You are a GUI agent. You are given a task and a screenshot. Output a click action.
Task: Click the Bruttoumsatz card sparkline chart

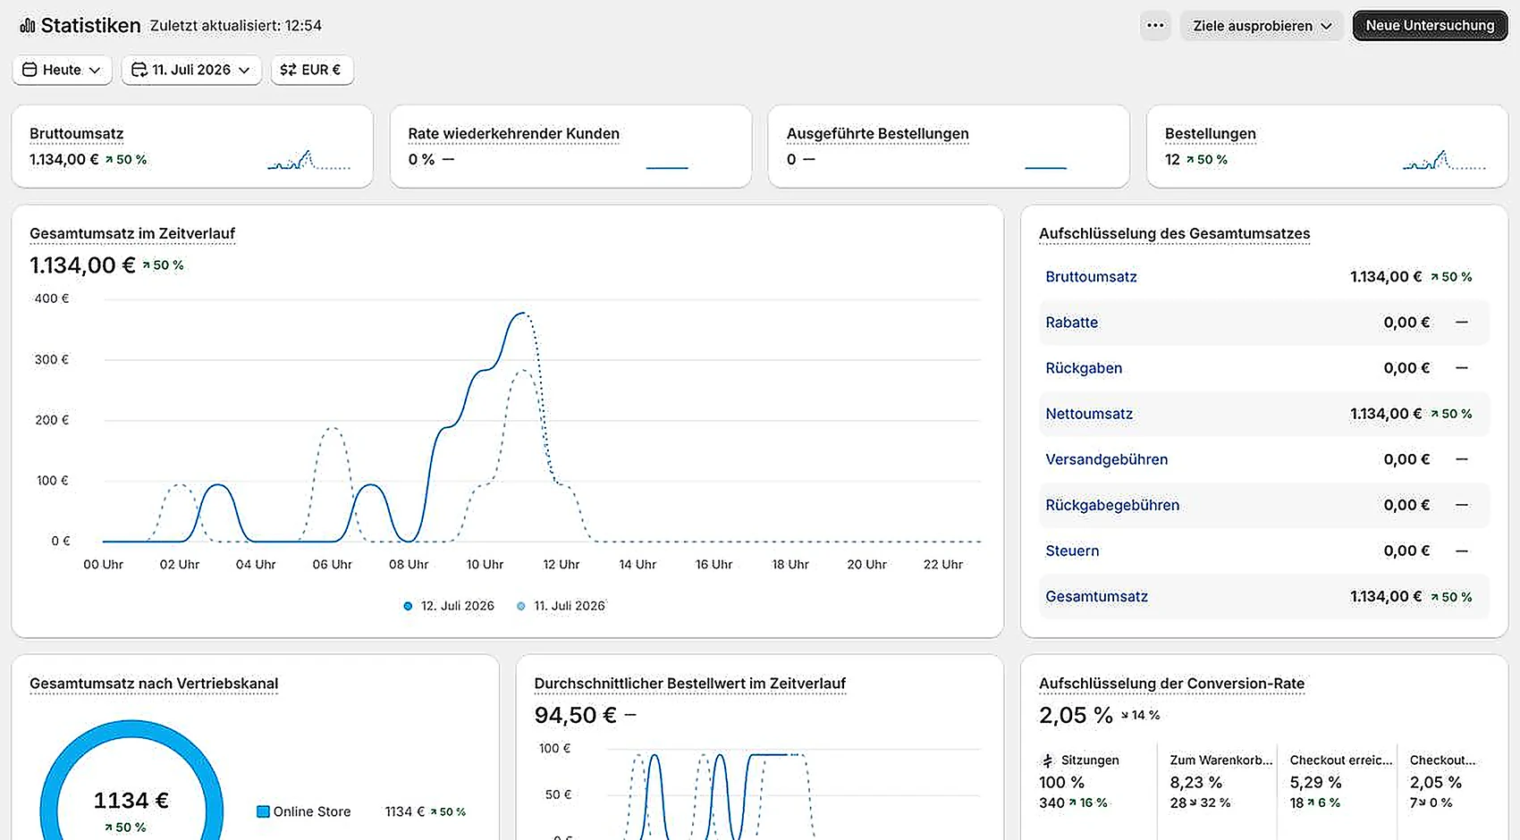click(x=309, y=160)
